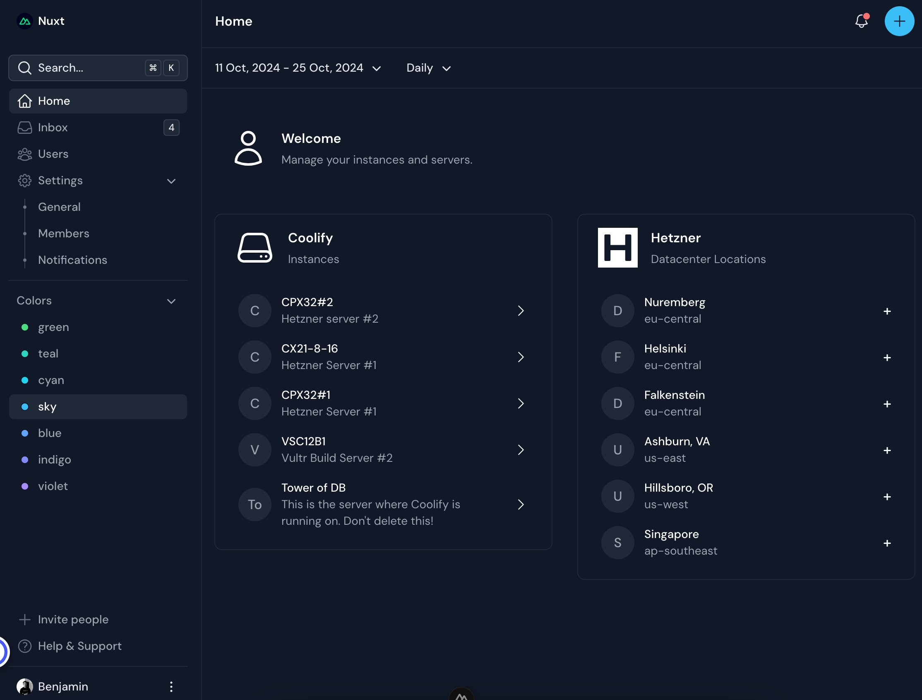Open VSC12B1 instance via chevron
Viewport: 922px width, 700px height.
(x=521, y=450)
